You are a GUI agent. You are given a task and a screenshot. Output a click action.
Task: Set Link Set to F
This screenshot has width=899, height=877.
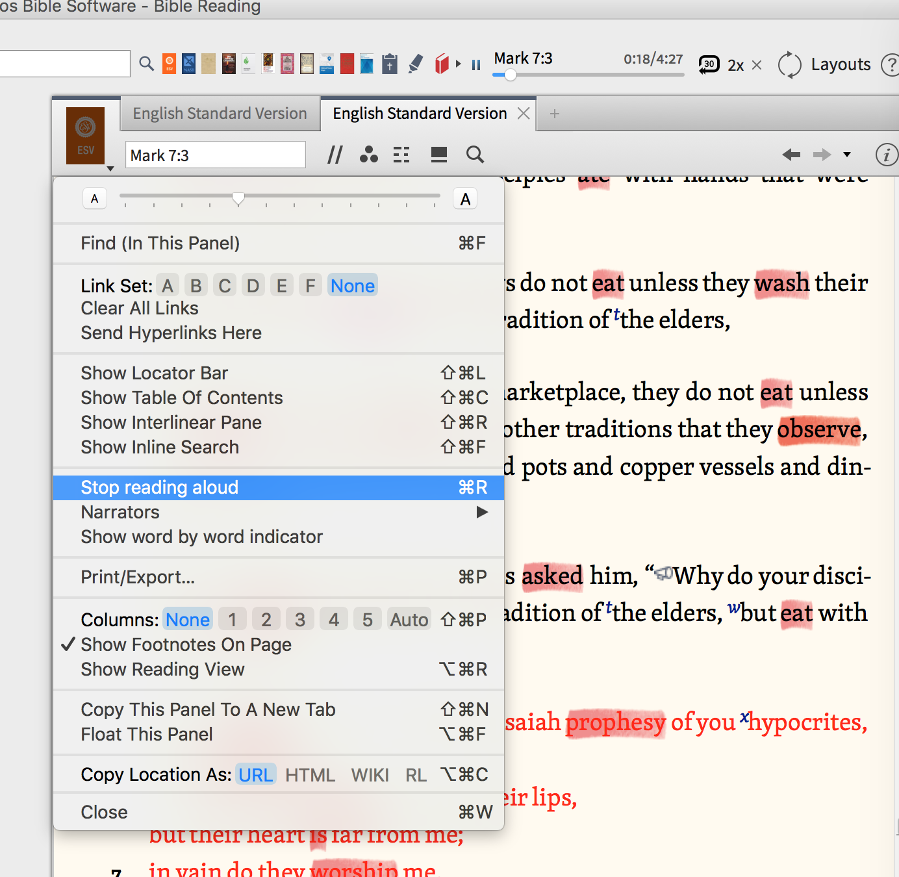(310, 286)
